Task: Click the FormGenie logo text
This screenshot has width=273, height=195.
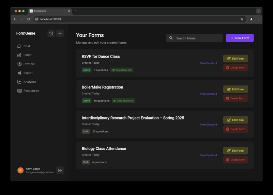Action: (x=26, y=33)
